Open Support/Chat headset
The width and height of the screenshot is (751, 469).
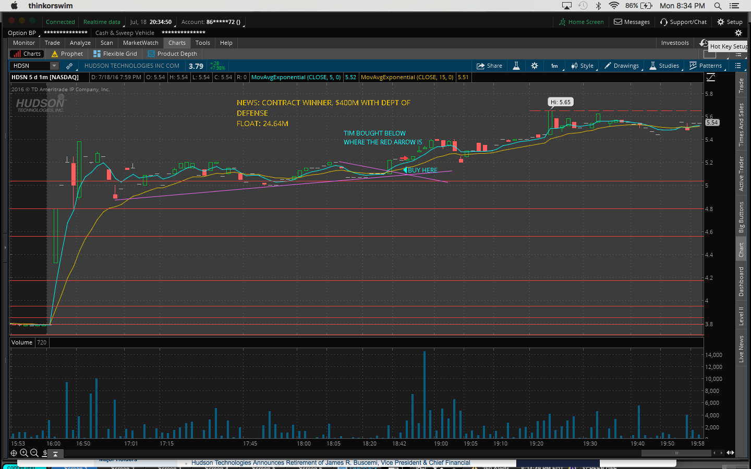click(x=683, y=22)
